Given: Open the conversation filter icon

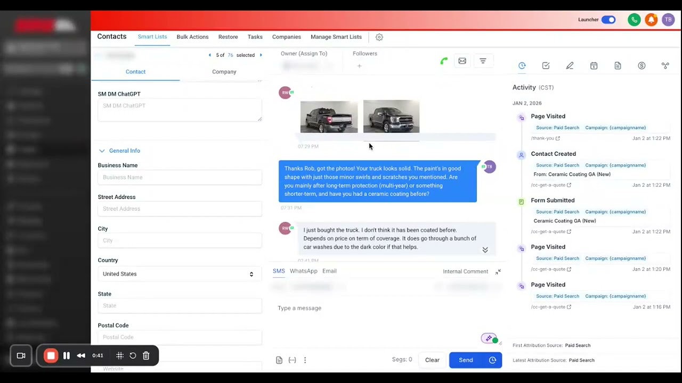Looking at the screenshot, I should click(483, 61).
